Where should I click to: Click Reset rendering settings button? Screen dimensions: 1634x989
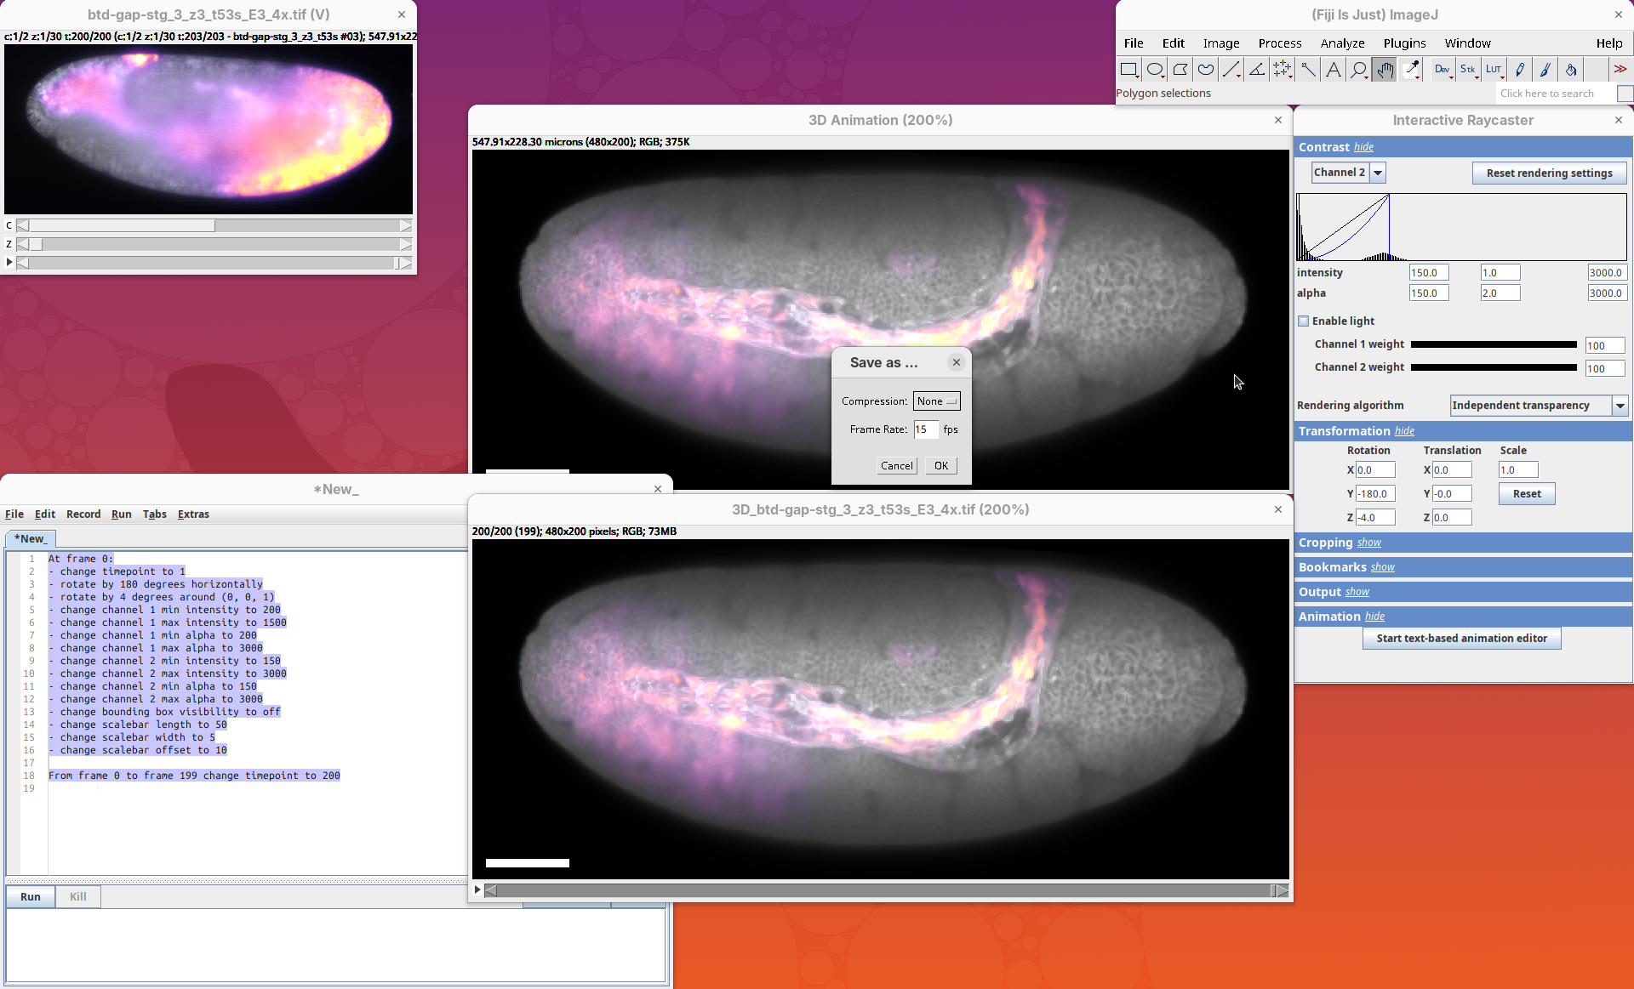[1549, 173]
